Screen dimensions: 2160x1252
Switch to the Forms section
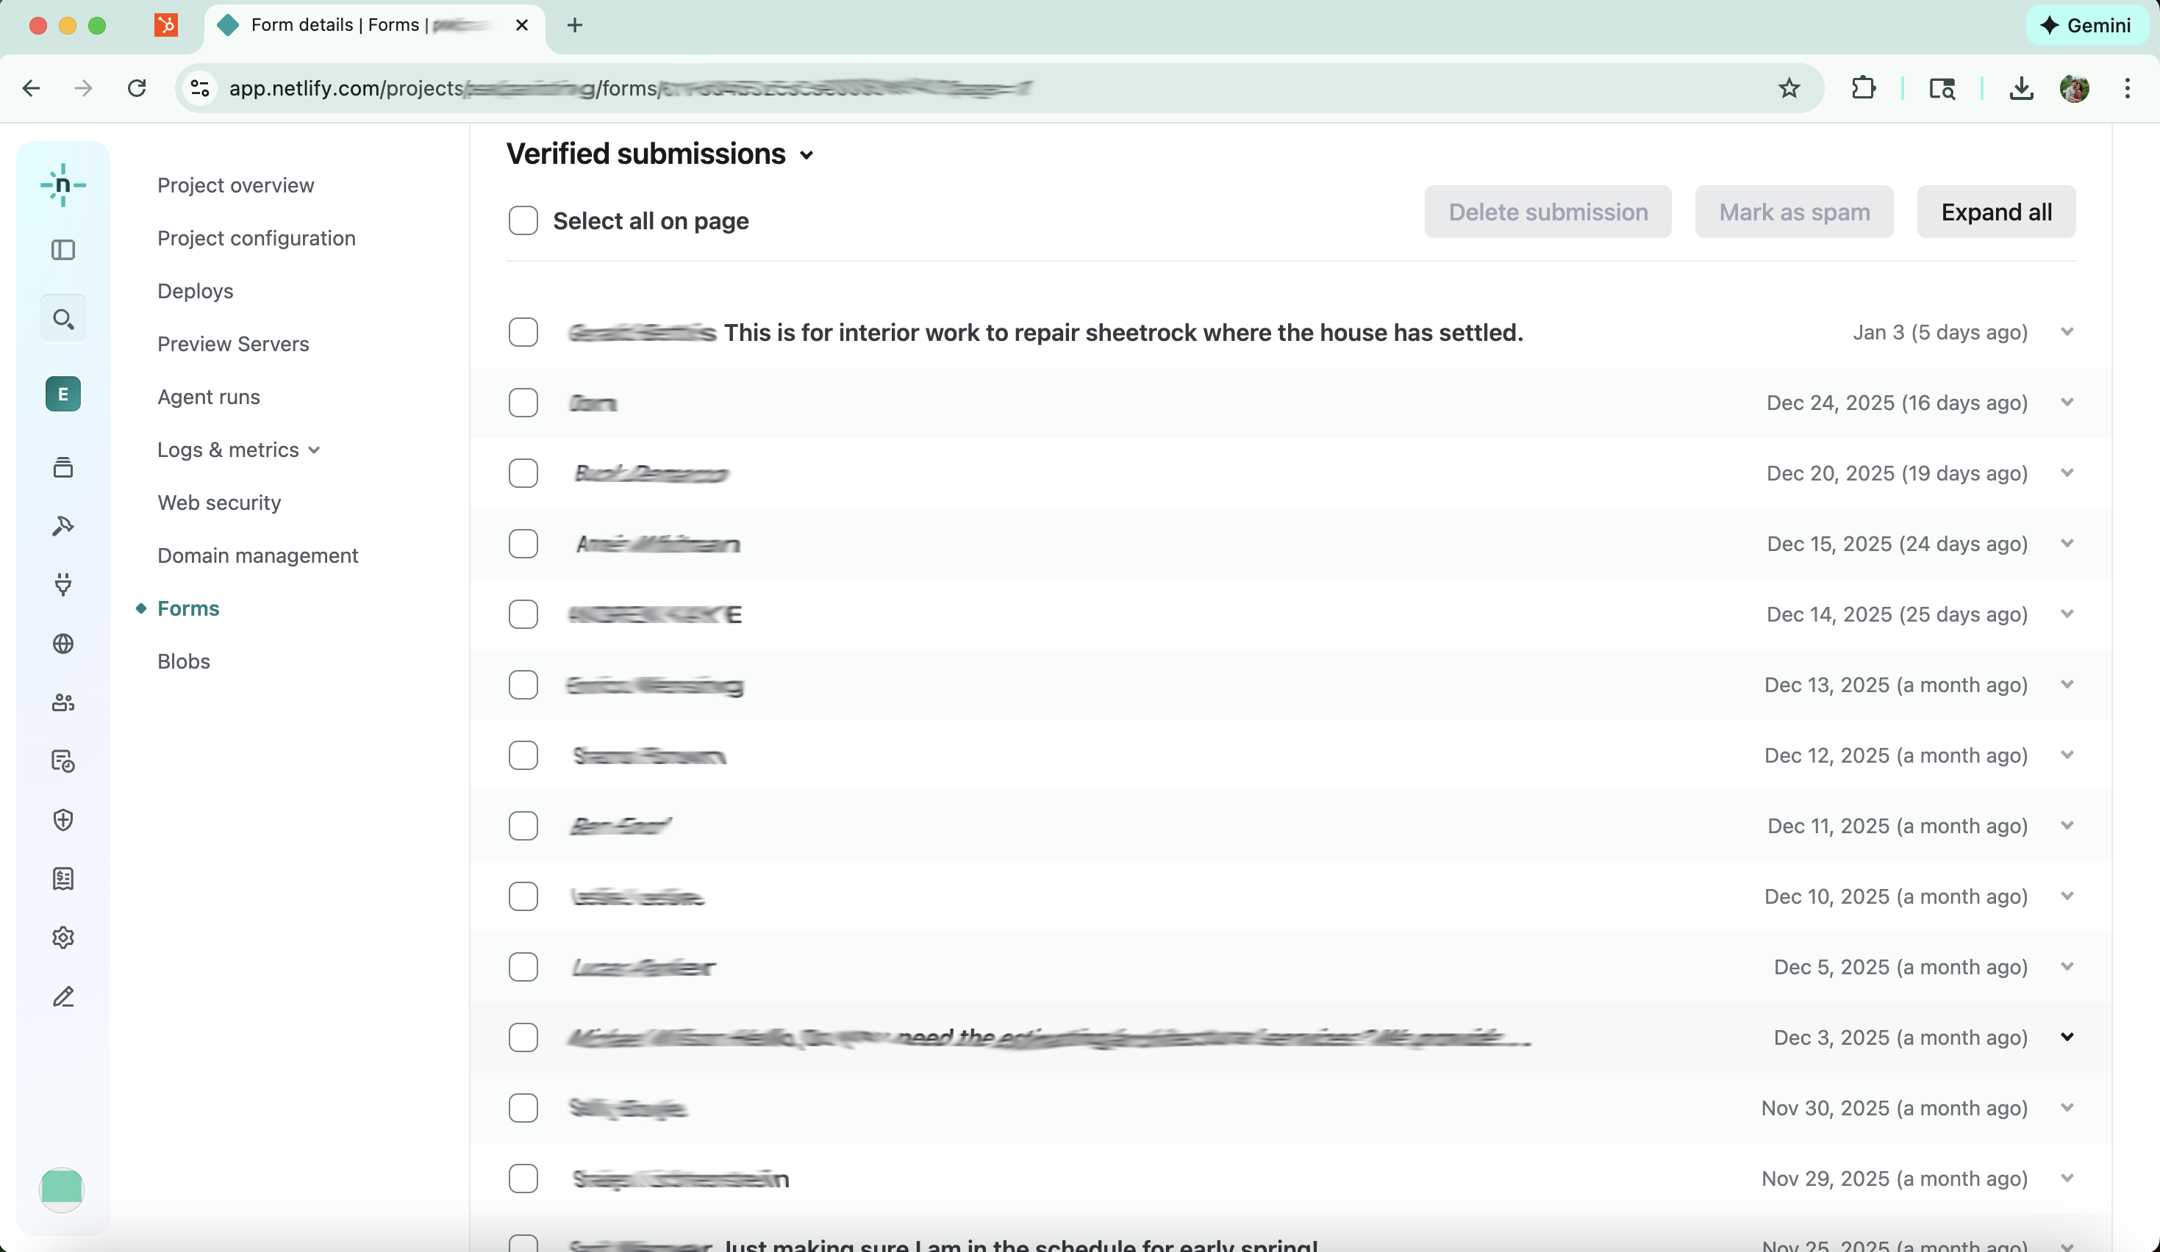coord(187,608)
